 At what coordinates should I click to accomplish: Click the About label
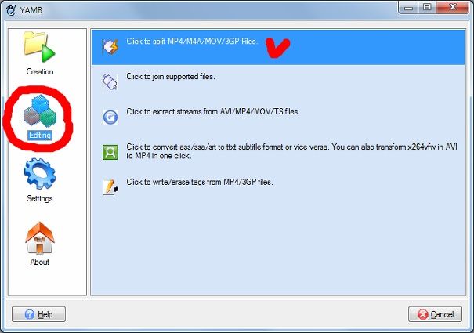(x=40, y=262)
